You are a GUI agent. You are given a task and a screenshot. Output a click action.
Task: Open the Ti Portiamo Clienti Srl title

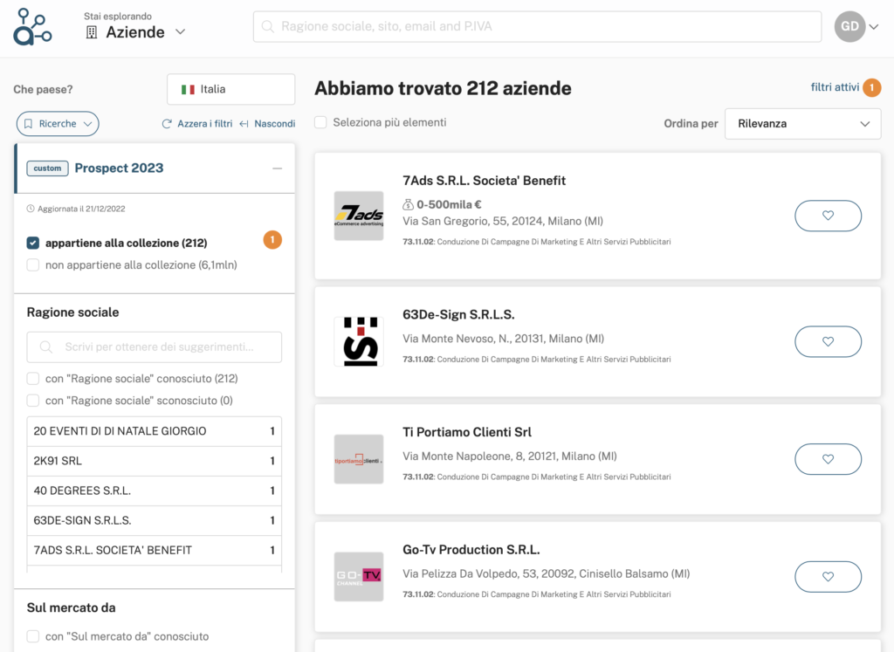[x=467, y=432]
